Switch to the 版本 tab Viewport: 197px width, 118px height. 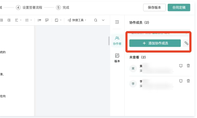[x=117, y=58]
